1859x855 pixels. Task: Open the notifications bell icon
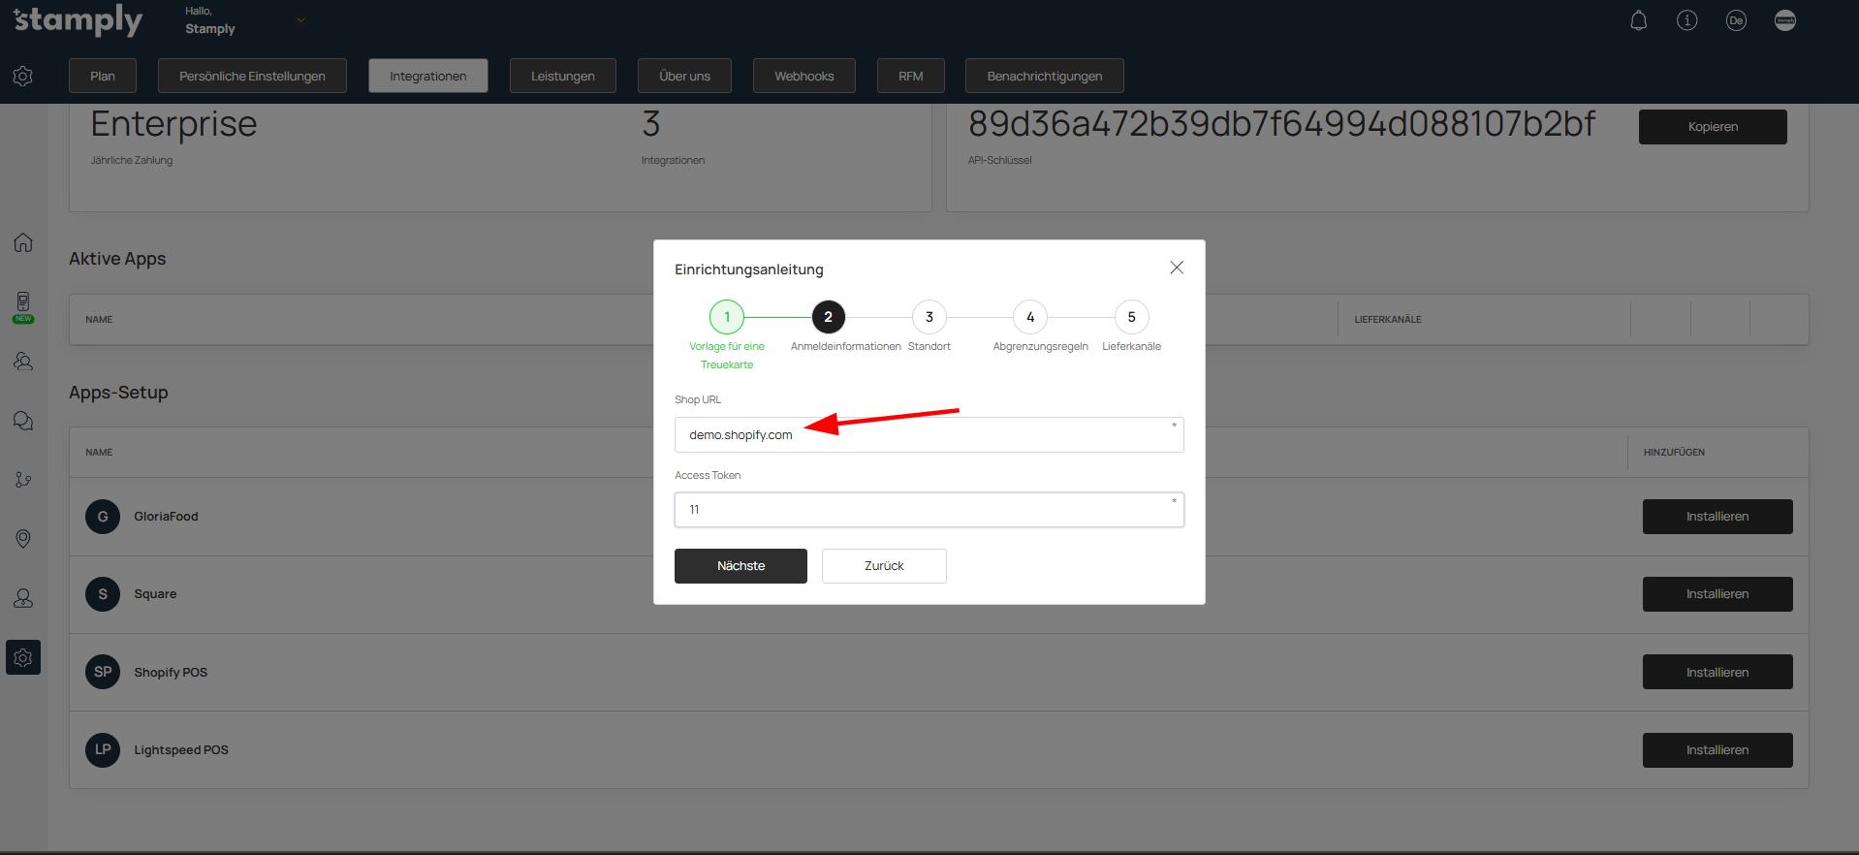tap(1638, 20)
